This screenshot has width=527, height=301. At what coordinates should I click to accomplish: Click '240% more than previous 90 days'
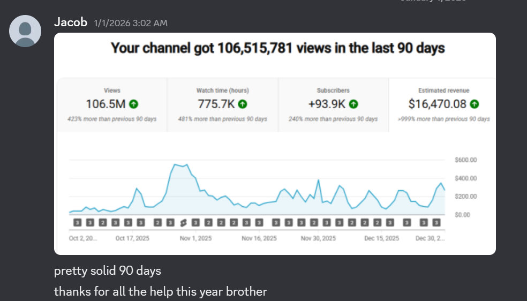tap(333, 119)
